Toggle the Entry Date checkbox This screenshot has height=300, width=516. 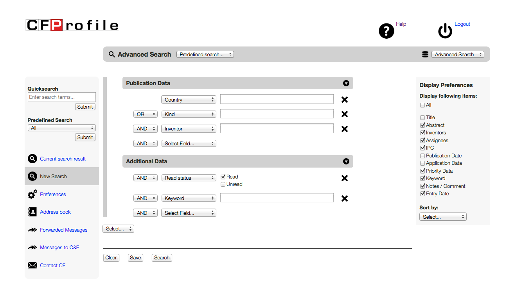click(x=423, y=194)
